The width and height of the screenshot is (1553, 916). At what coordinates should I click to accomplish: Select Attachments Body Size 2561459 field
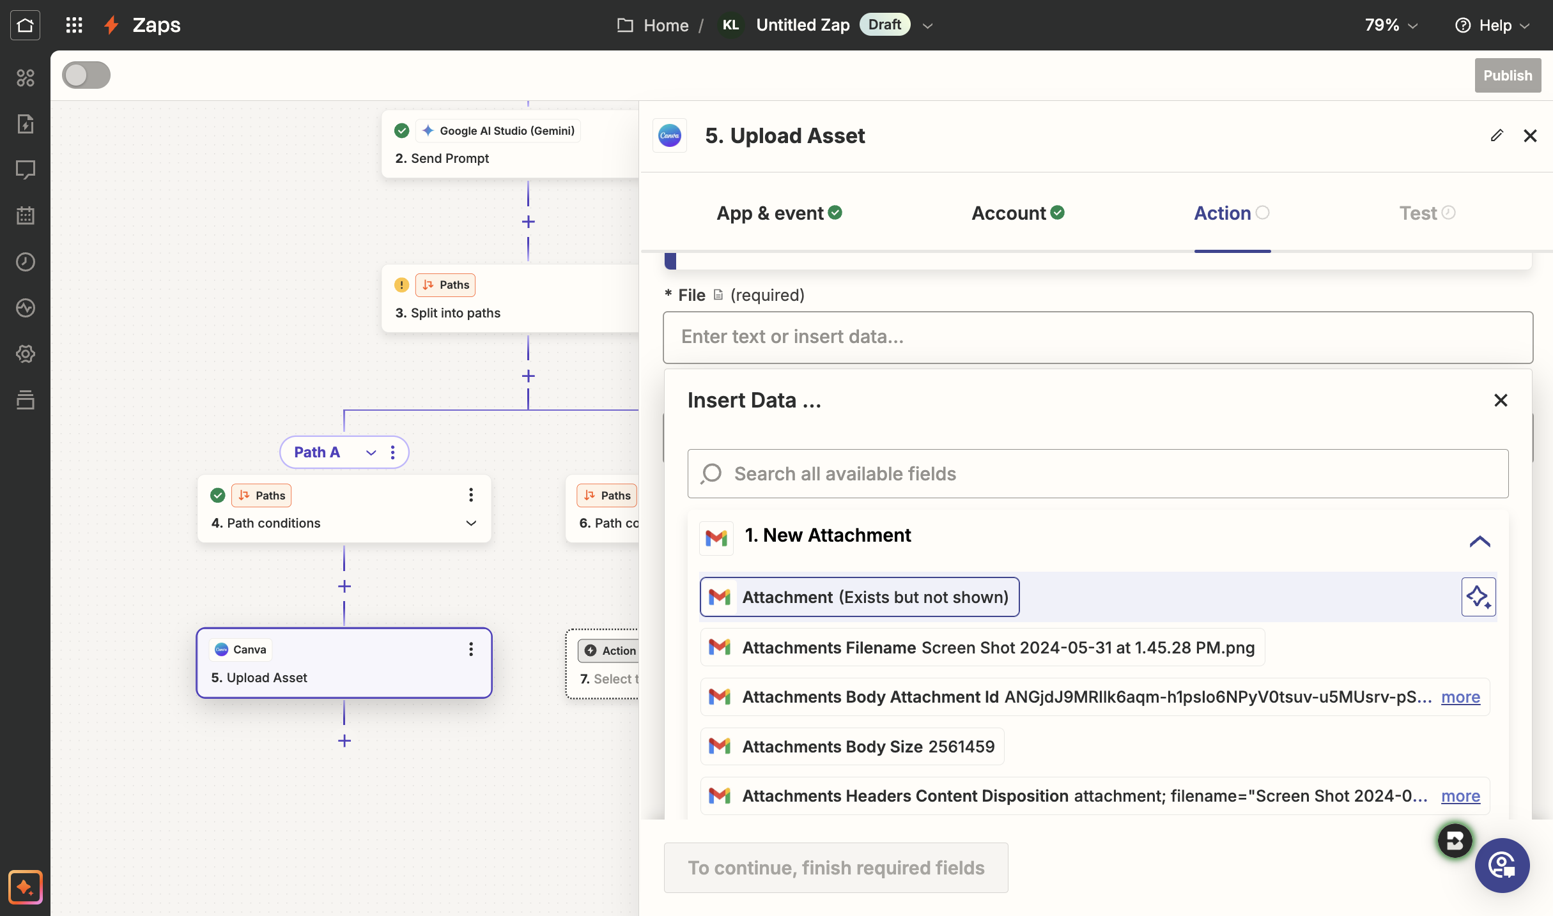[x=852, y=746]
